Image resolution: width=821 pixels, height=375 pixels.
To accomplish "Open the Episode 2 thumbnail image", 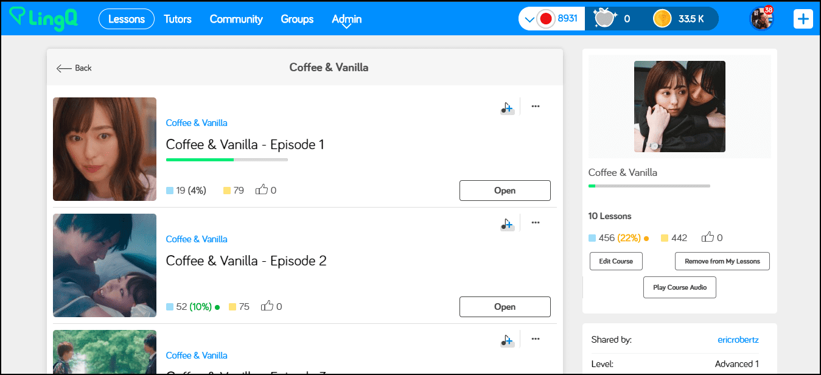I will 105,265.
